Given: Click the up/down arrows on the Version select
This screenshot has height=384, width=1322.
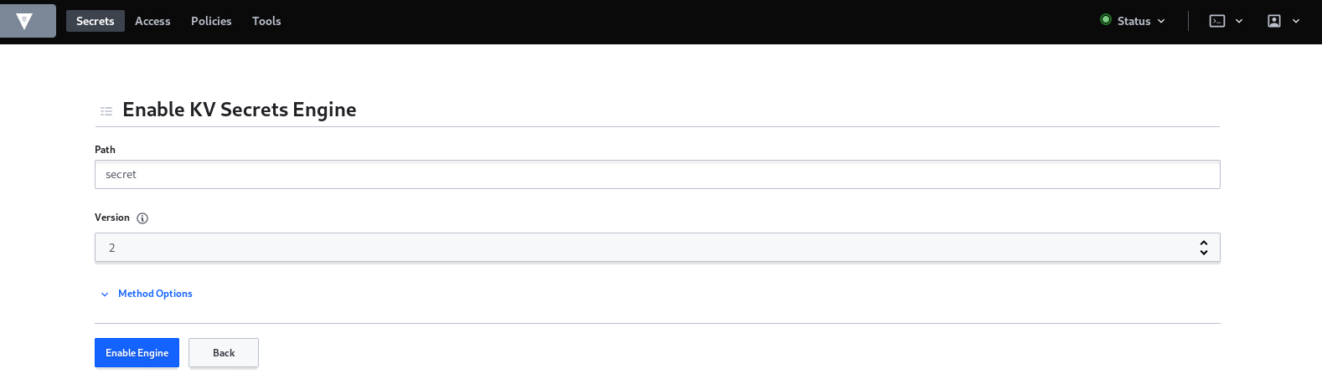Looking at the screenshot, I should 1204,248.
